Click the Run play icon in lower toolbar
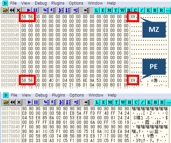 (x=30, y=102)
